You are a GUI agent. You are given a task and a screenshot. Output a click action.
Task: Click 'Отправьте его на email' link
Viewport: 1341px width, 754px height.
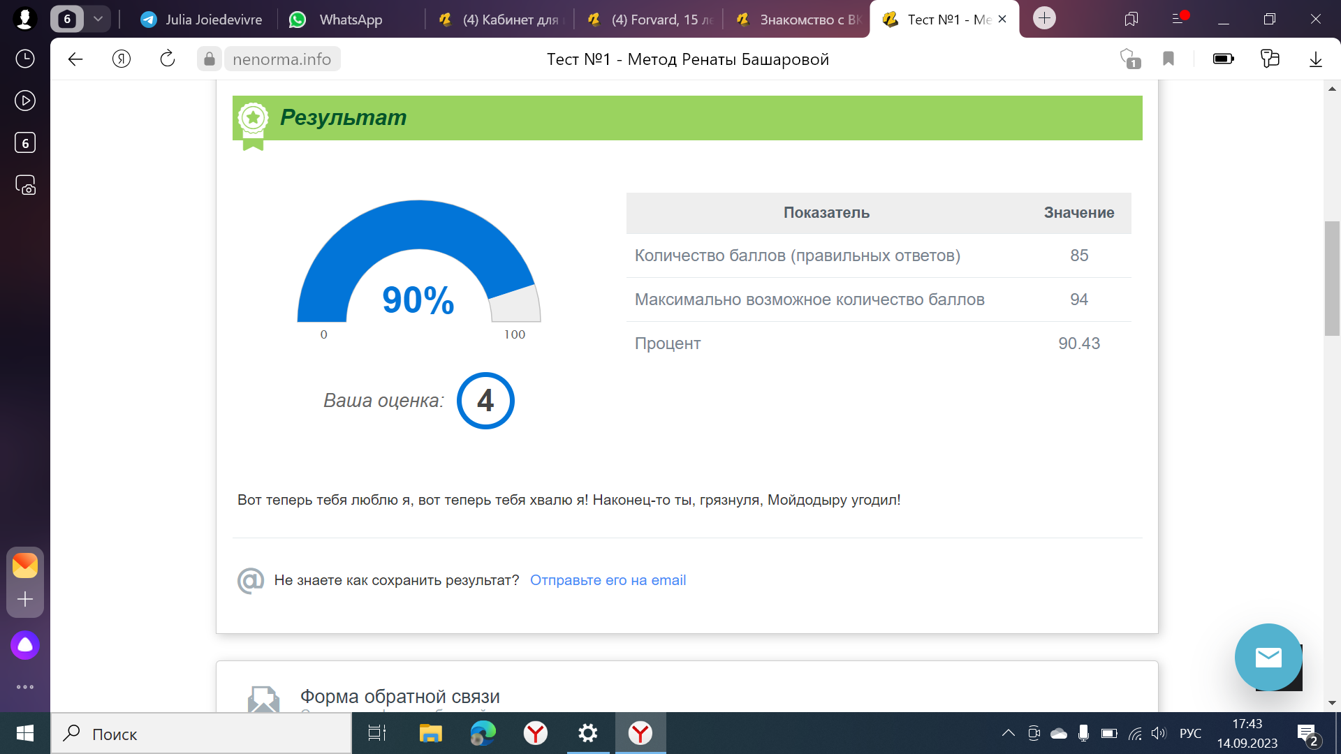point(608,580)
